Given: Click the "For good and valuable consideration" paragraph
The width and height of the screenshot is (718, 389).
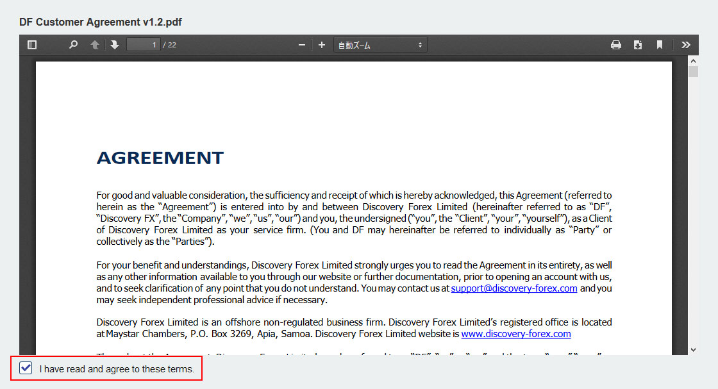Looking at the screenshot, I should pos(354,219).
